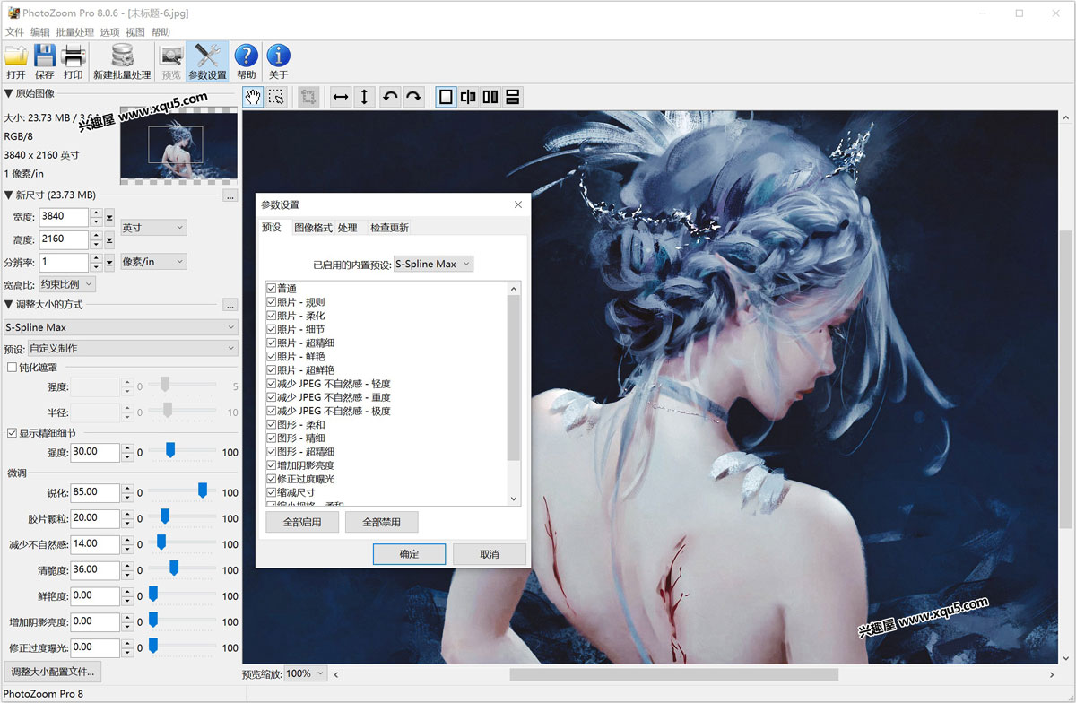The image size is (1076, 703).
Task: Uncheck 减少 JPEG 不自然感 - 轻度 preset
Action: click(271, 384)
